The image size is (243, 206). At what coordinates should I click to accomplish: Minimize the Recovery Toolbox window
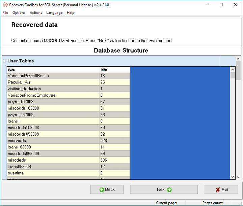pos(207,5)
